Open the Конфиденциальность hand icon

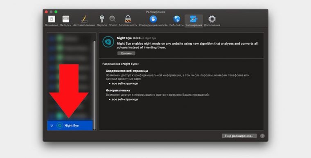coord(153,19)
